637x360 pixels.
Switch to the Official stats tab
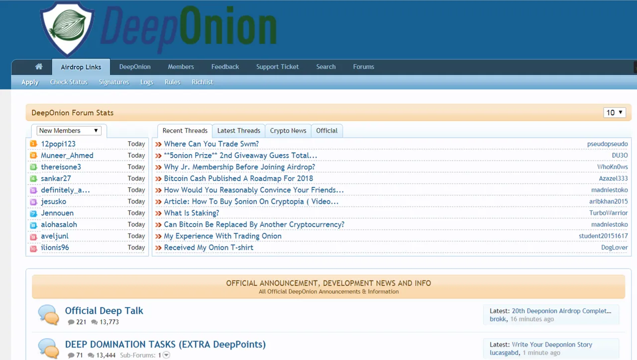click(x=327, y=131)
